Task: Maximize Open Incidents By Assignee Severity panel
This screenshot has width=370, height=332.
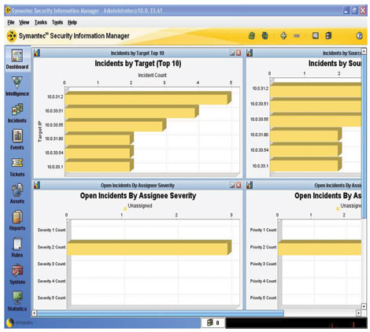Action: click(232, 186)
